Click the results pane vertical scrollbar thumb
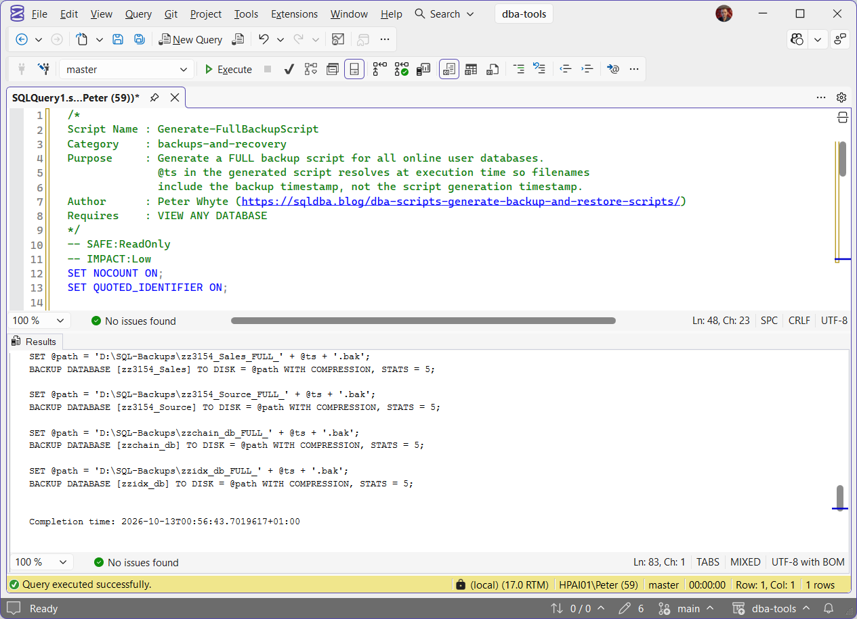Viewport: 857px width, 619px height. click(840, 497)
